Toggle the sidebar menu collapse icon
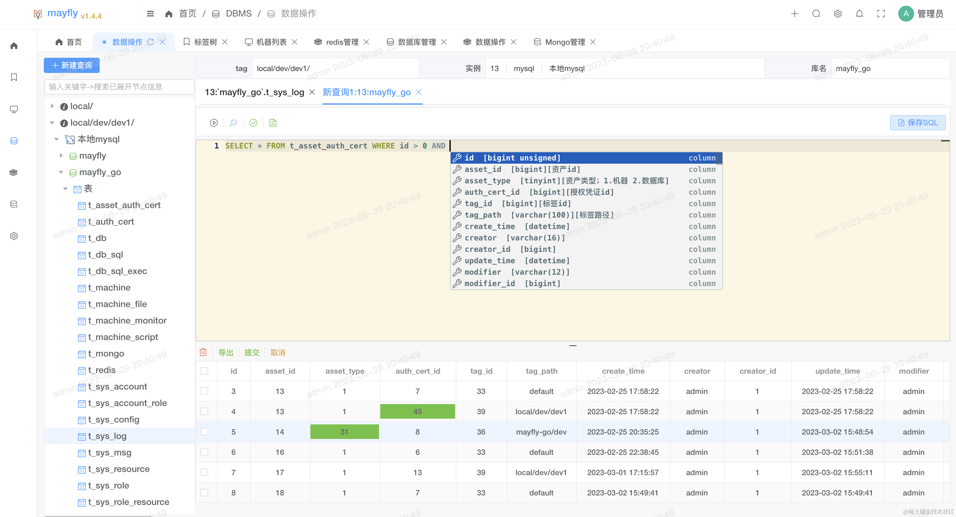This screenshot has width=956, height=517. [150, 14]
